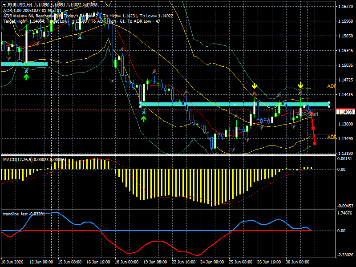Click the 1.15035 price axis label

346,65
